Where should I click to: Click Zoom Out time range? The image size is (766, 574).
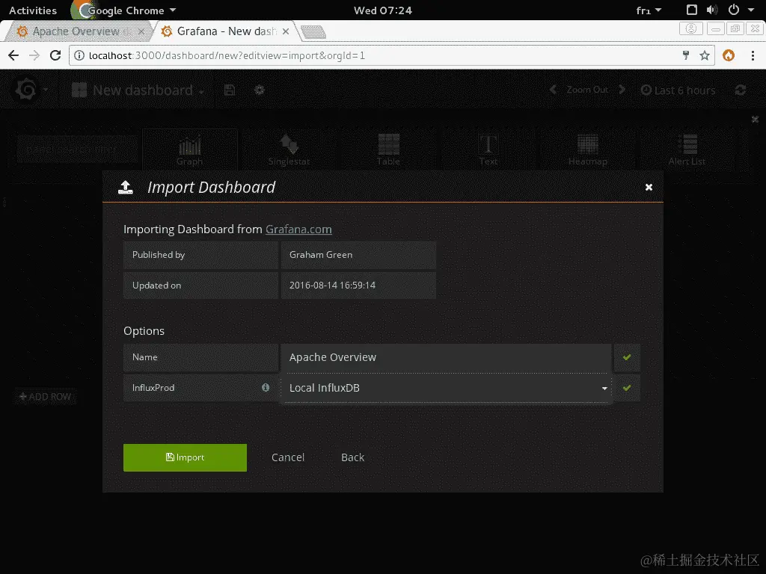[587, 90]
